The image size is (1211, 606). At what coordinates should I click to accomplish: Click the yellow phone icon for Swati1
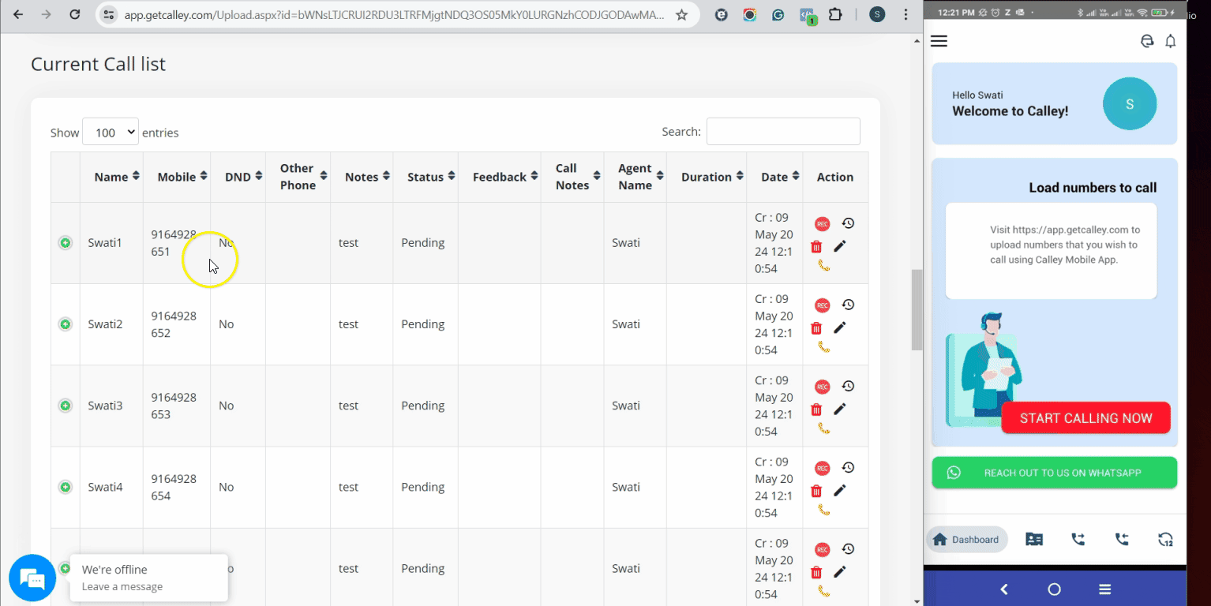[x=823, y=266]
